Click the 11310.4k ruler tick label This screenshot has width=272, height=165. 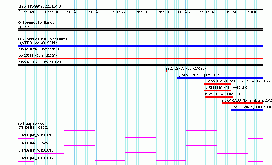[118, 12]
